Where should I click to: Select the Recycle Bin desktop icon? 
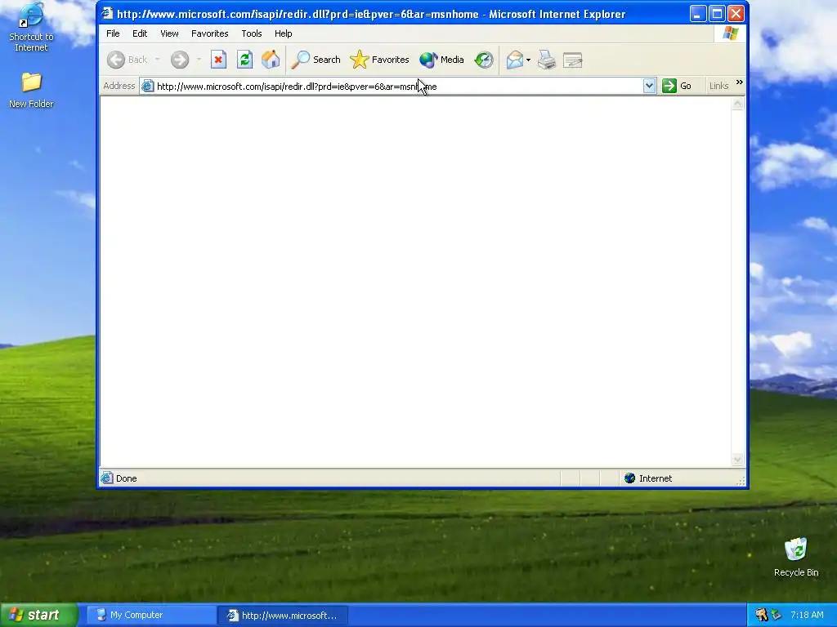796,558
